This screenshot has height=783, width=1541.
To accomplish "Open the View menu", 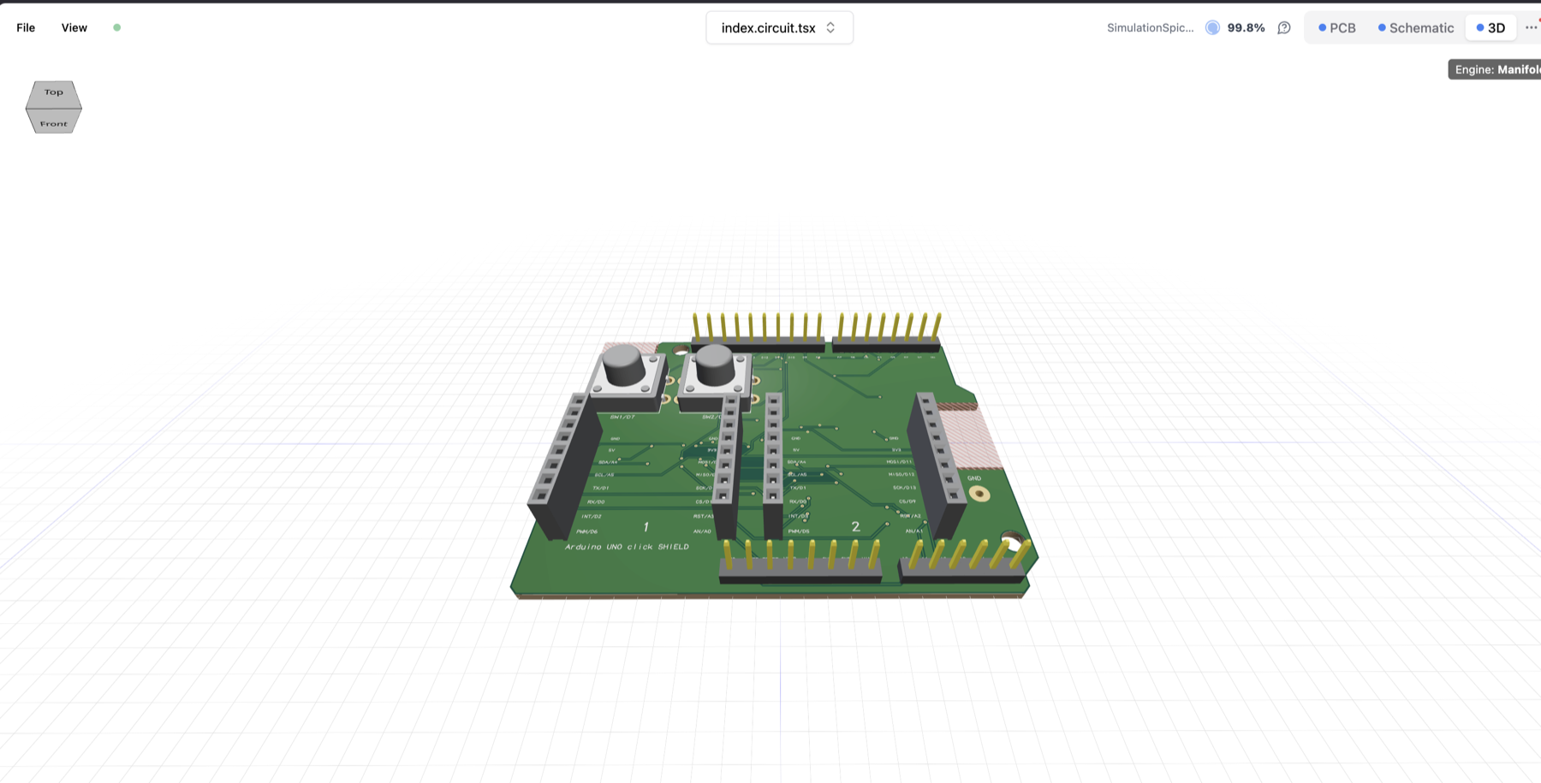I will tap(74, 27).
